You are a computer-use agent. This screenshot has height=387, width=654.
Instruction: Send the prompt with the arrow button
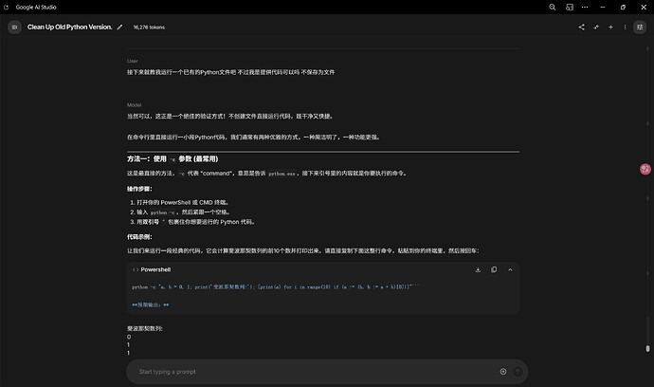518,372
